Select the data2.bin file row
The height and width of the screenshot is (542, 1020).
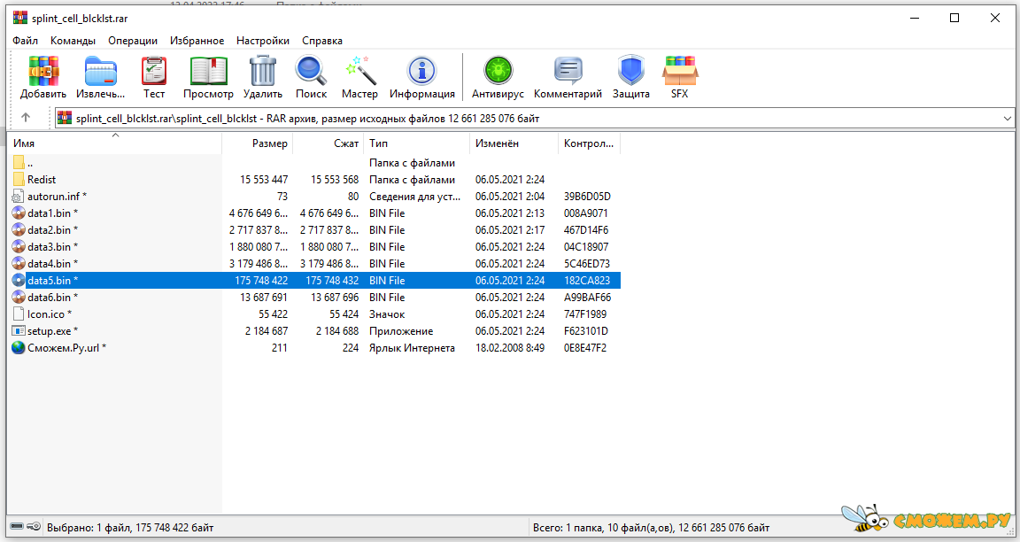(314, 229)
